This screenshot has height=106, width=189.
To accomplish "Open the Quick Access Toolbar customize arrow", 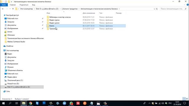I will point(11,2).
